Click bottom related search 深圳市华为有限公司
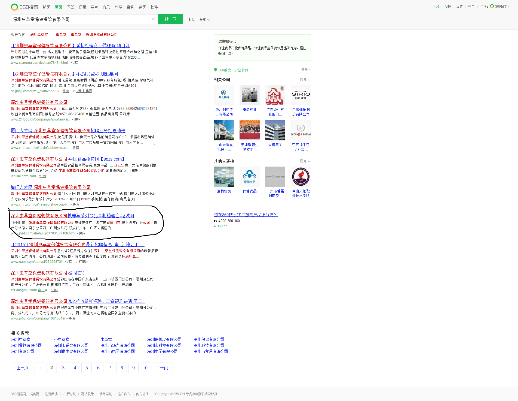518x401 pixels. [x=118, y=346]
